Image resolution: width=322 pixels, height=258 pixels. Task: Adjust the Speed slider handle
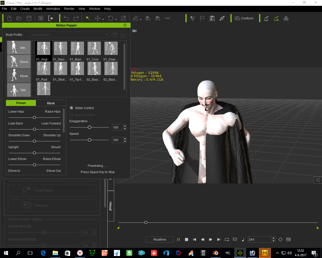tap(90, 140)
